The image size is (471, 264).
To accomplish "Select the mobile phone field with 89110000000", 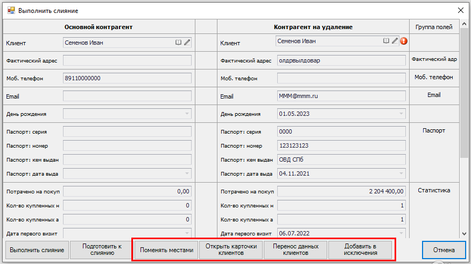I will coord(127,78).
